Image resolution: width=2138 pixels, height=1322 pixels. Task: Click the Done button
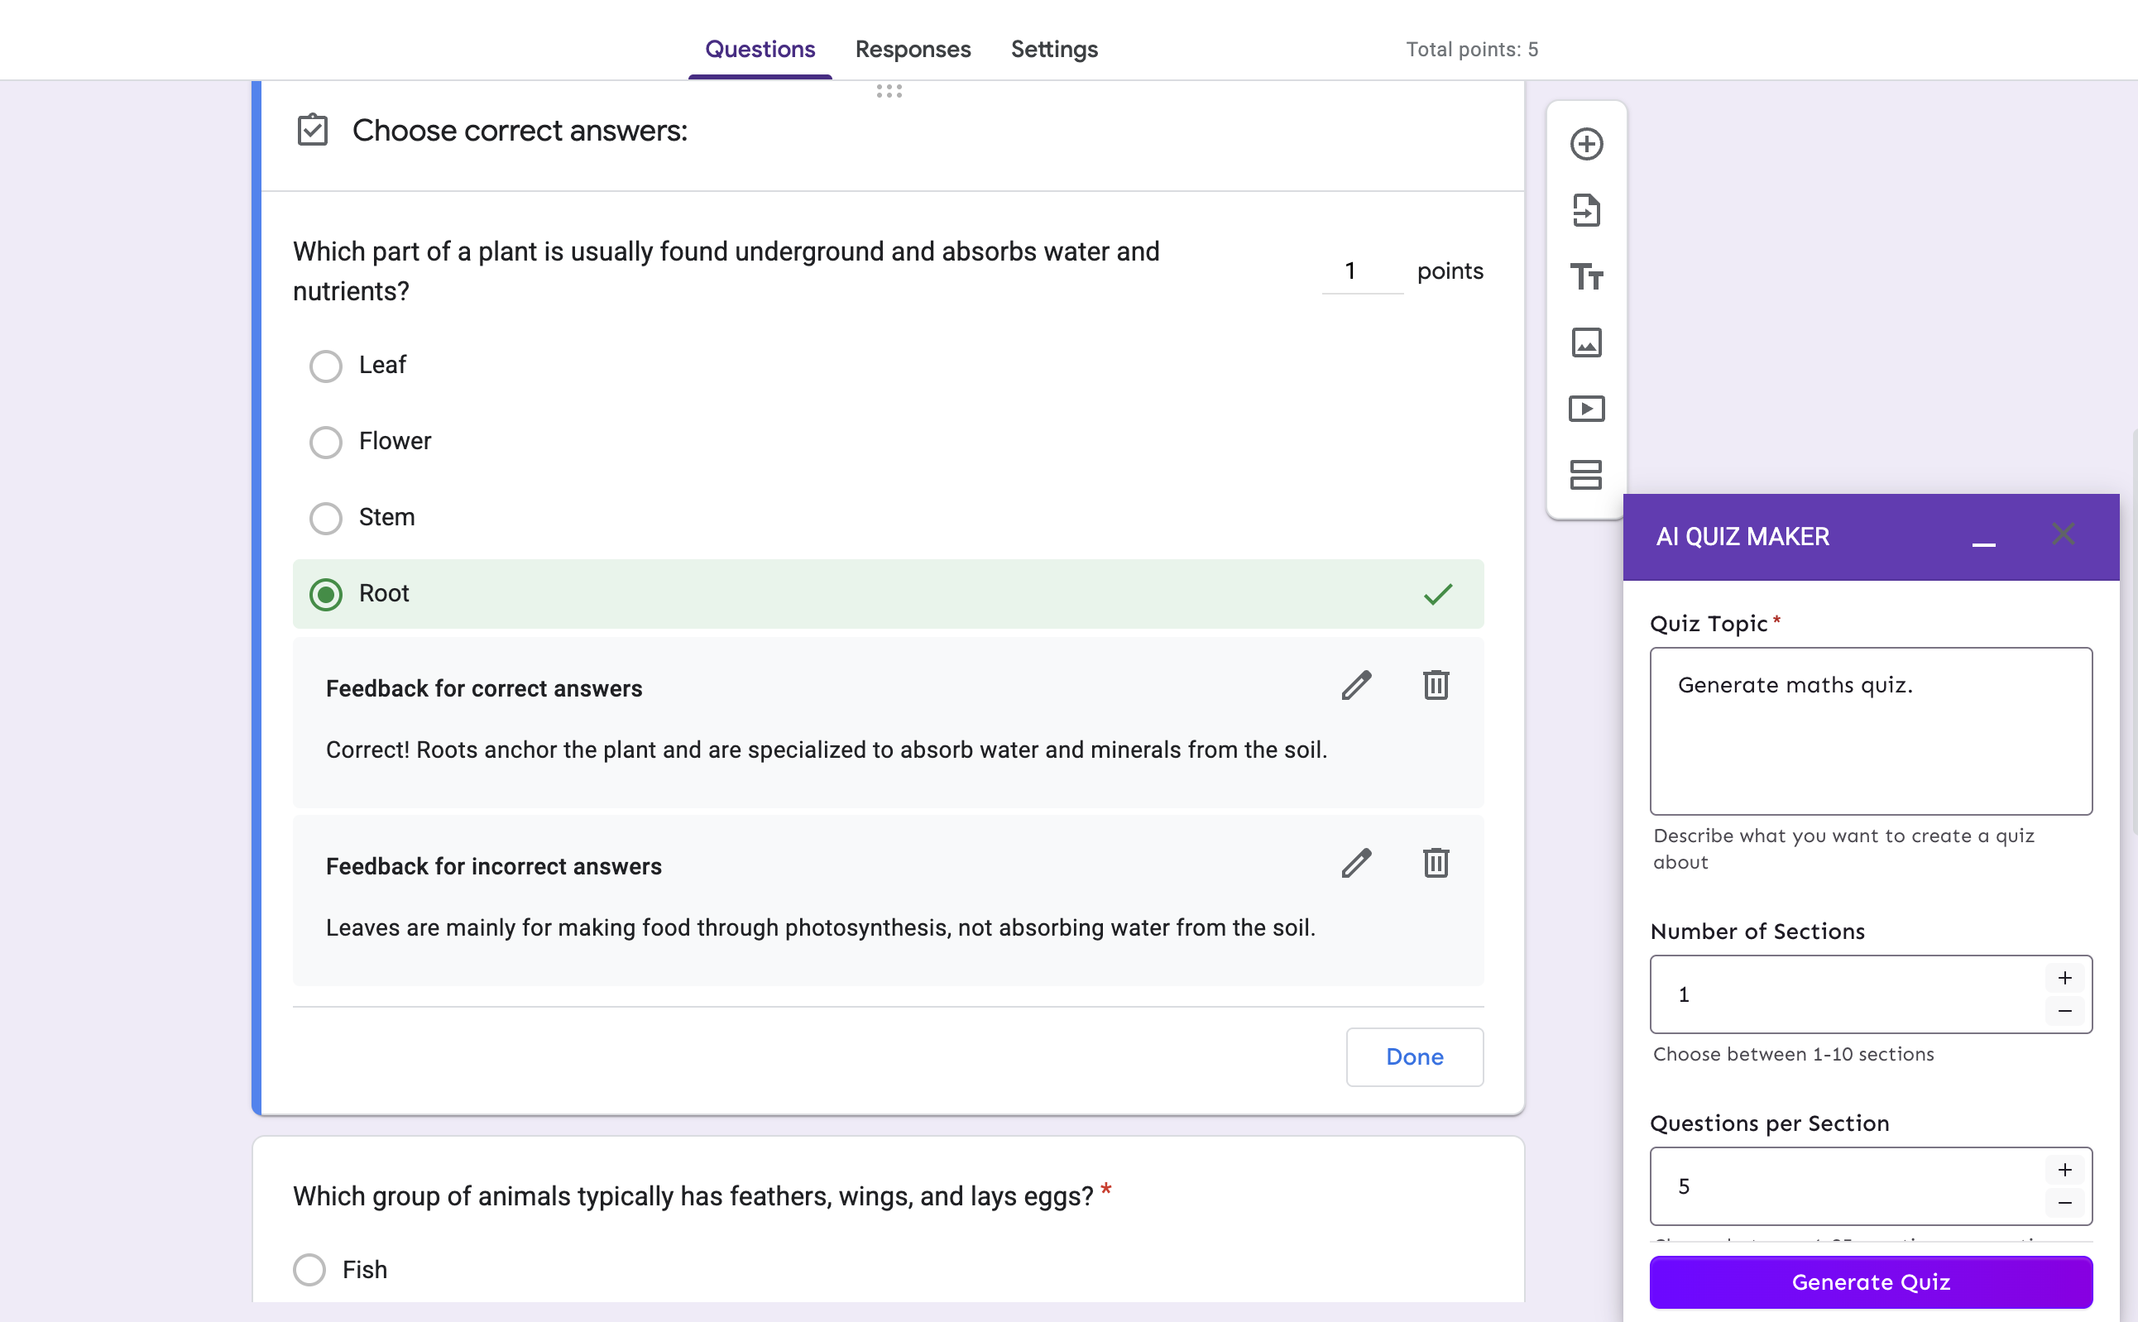click(1414, 1056)
